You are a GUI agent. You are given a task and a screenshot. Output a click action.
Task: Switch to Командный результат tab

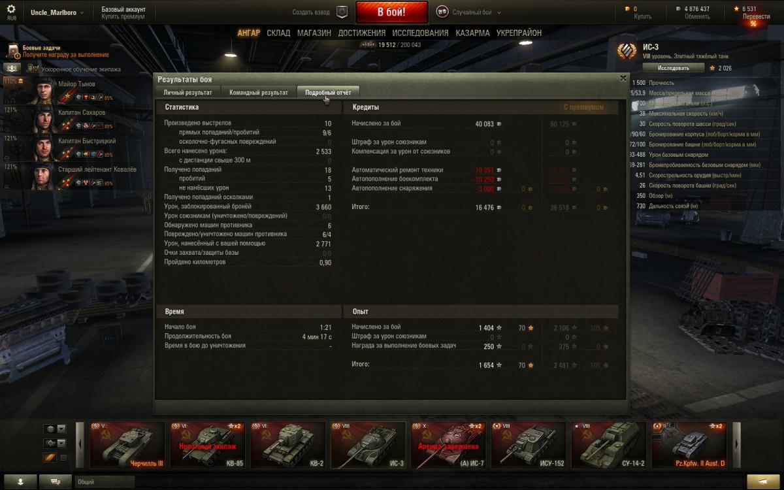click(x=259, y=93)
